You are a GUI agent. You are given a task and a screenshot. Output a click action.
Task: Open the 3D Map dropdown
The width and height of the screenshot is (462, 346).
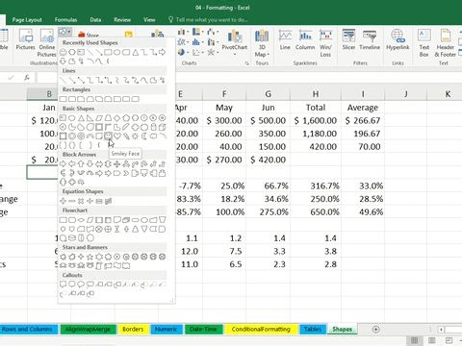[x=262, y=43]
